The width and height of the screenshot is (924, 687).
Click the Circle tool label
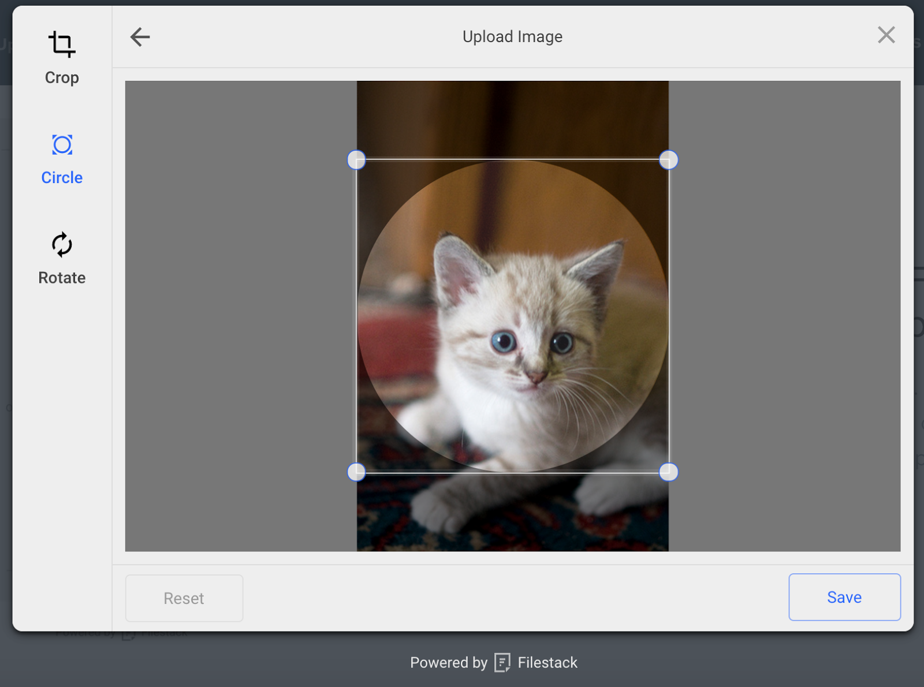(61, 177)
